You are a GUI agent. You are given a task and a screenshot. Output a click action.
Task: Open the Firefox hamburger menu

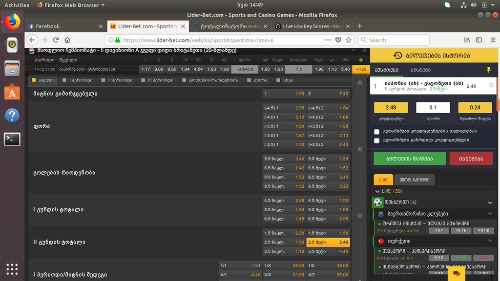click(x=493, y=40)
